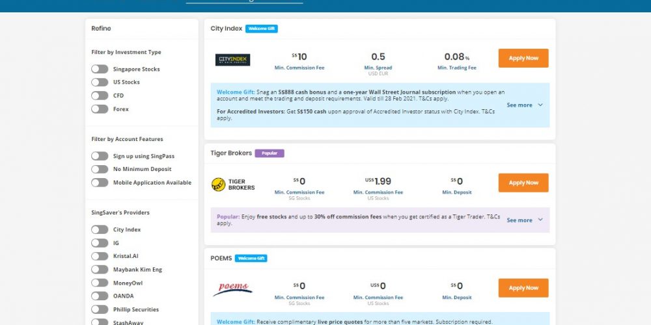Click SingSaver's Providers heading

[x=120, y=213]
